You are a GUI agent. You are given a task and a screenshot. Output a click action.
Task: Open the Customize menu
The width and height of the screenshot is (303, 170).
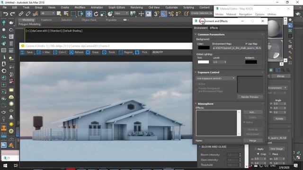coord(171,8)
